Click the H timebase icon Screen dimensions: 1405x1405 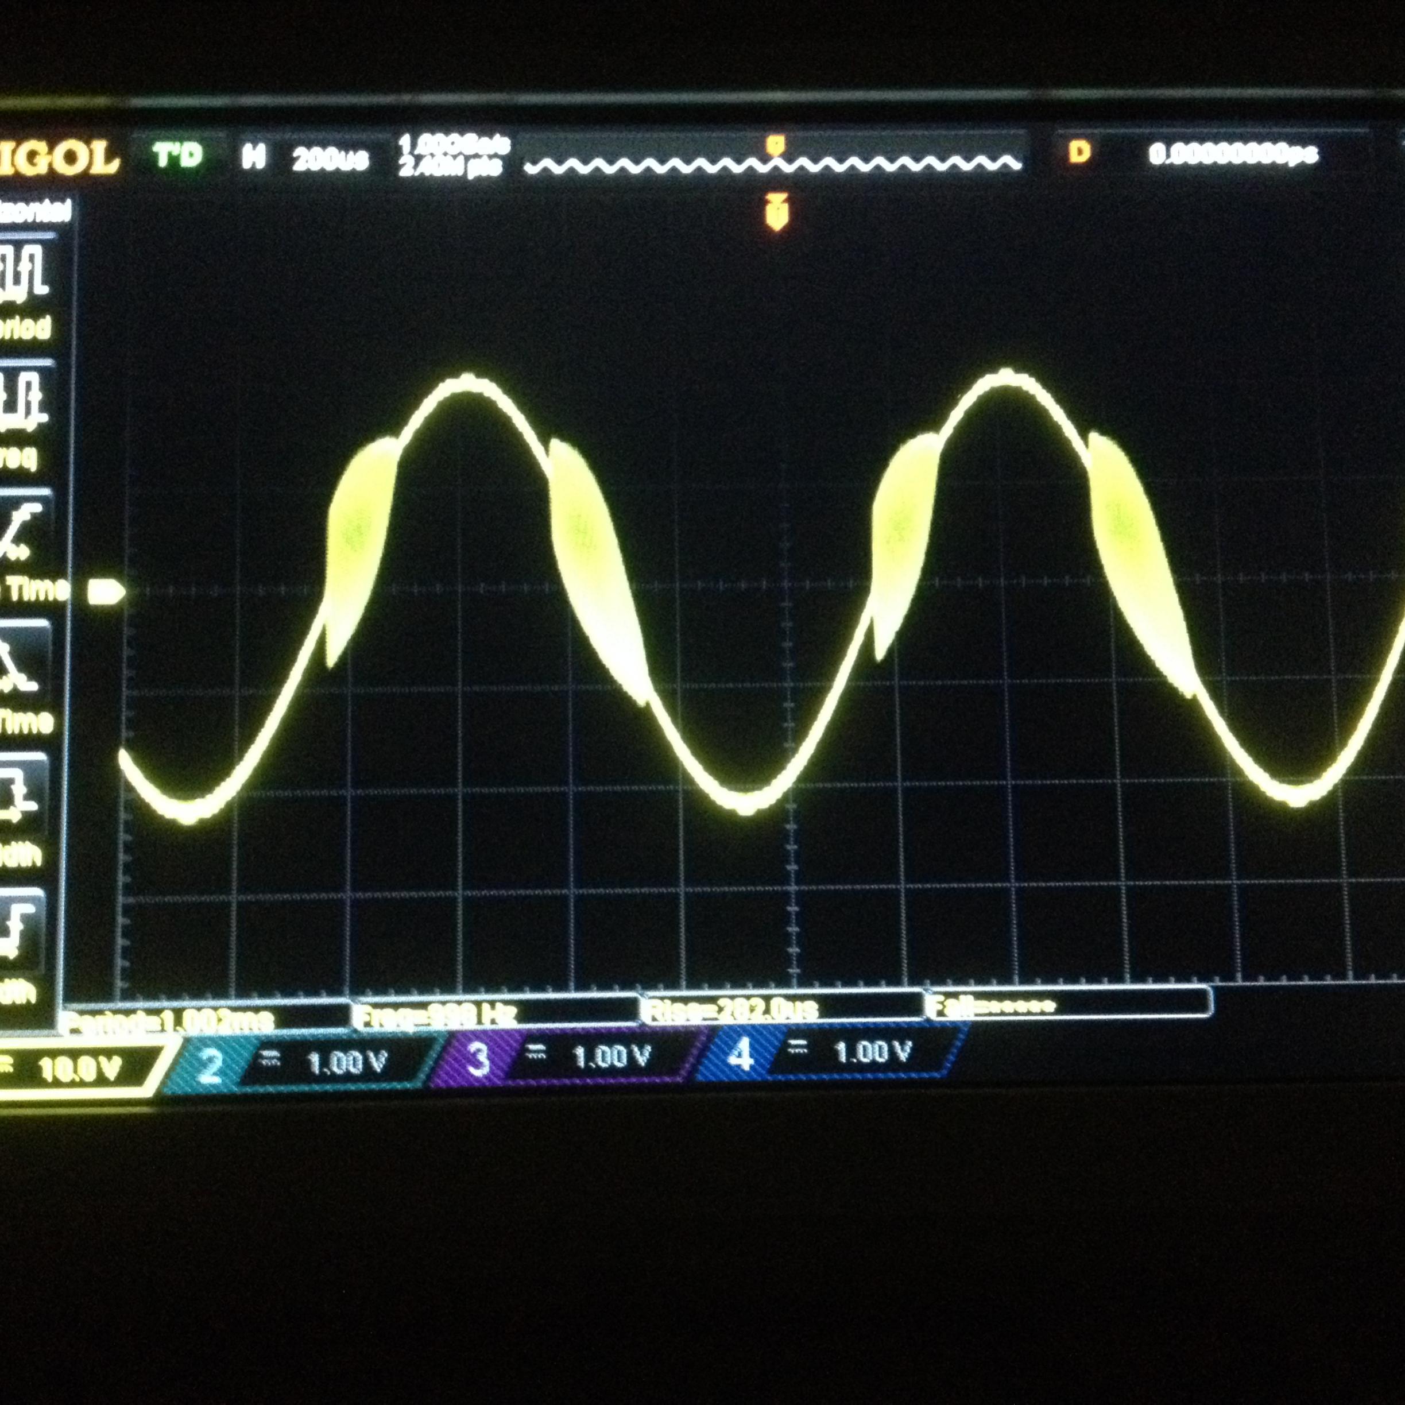tap(253, 156)
